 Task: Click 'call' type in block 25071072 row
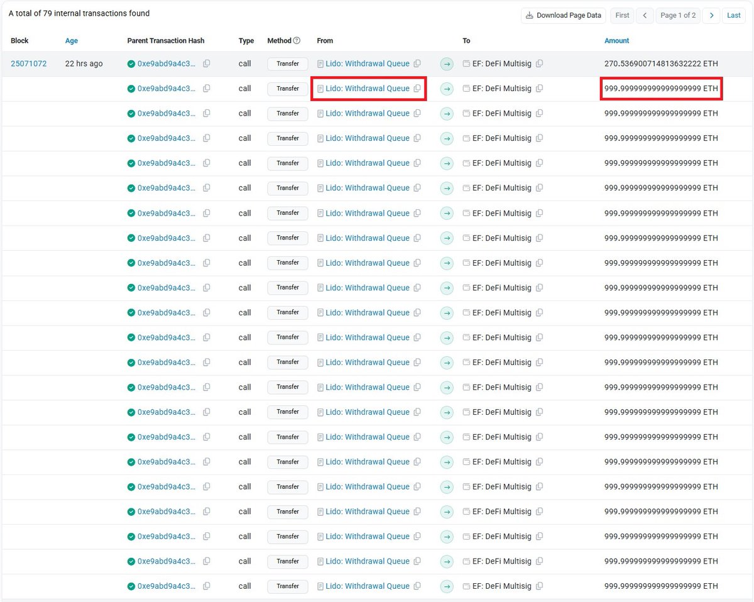[x=245, y=63]
